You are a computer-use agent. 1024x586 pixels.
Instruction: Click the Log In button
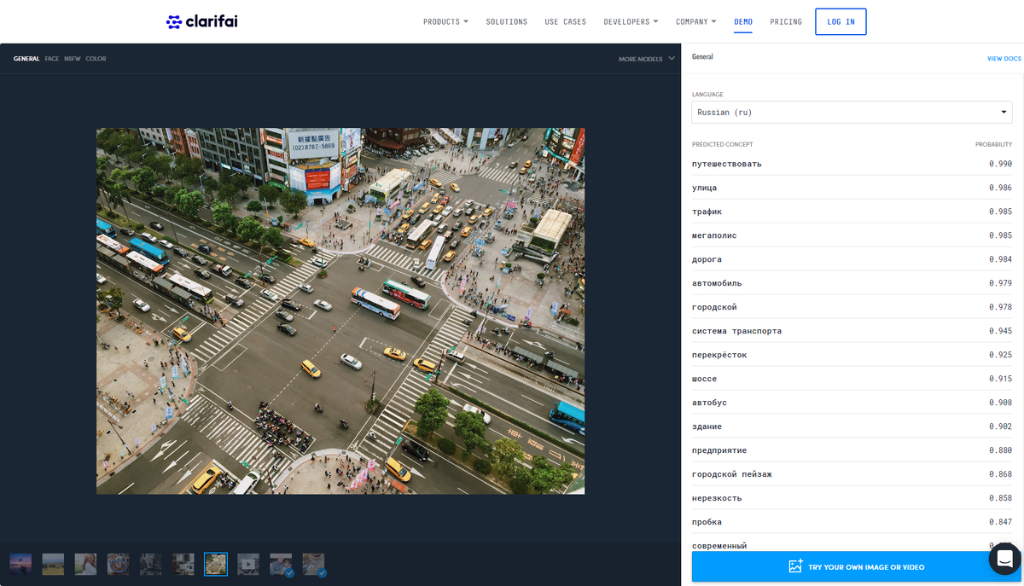tap(841, 21)
